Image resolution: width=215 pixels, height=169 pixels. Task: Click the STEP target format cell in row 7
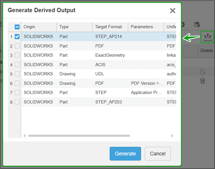tap(110, 92)
